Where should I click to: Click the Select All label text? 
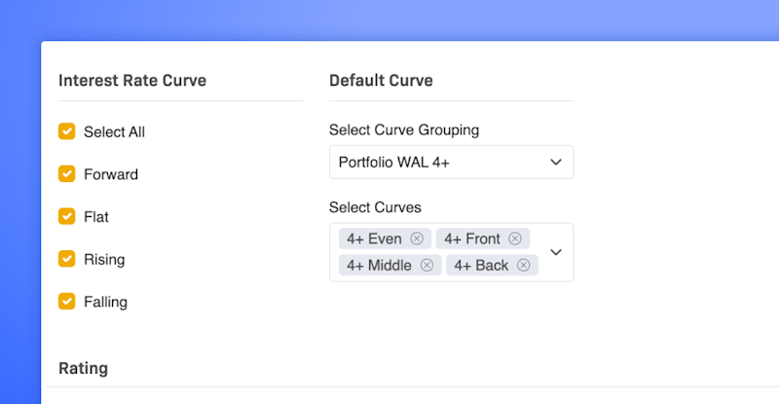click(114, 131)
